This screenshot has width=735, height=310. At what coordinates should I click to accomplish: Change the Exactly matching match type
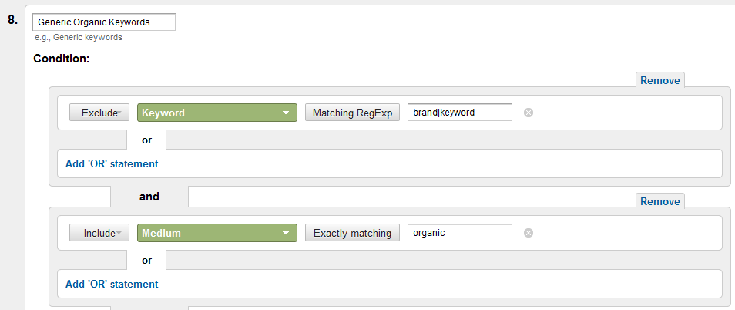point(353,233)
